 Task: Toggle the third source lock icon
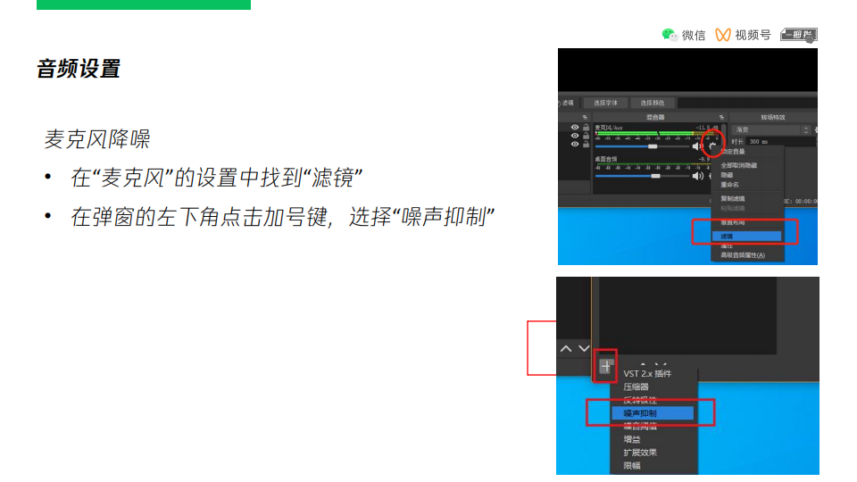tap(586, 145)
